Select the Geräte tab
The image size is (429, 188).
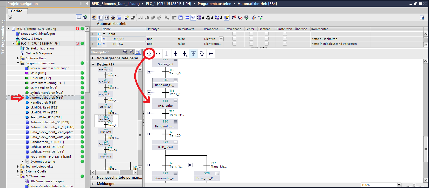pyautogui.click(x=17, y=11)
